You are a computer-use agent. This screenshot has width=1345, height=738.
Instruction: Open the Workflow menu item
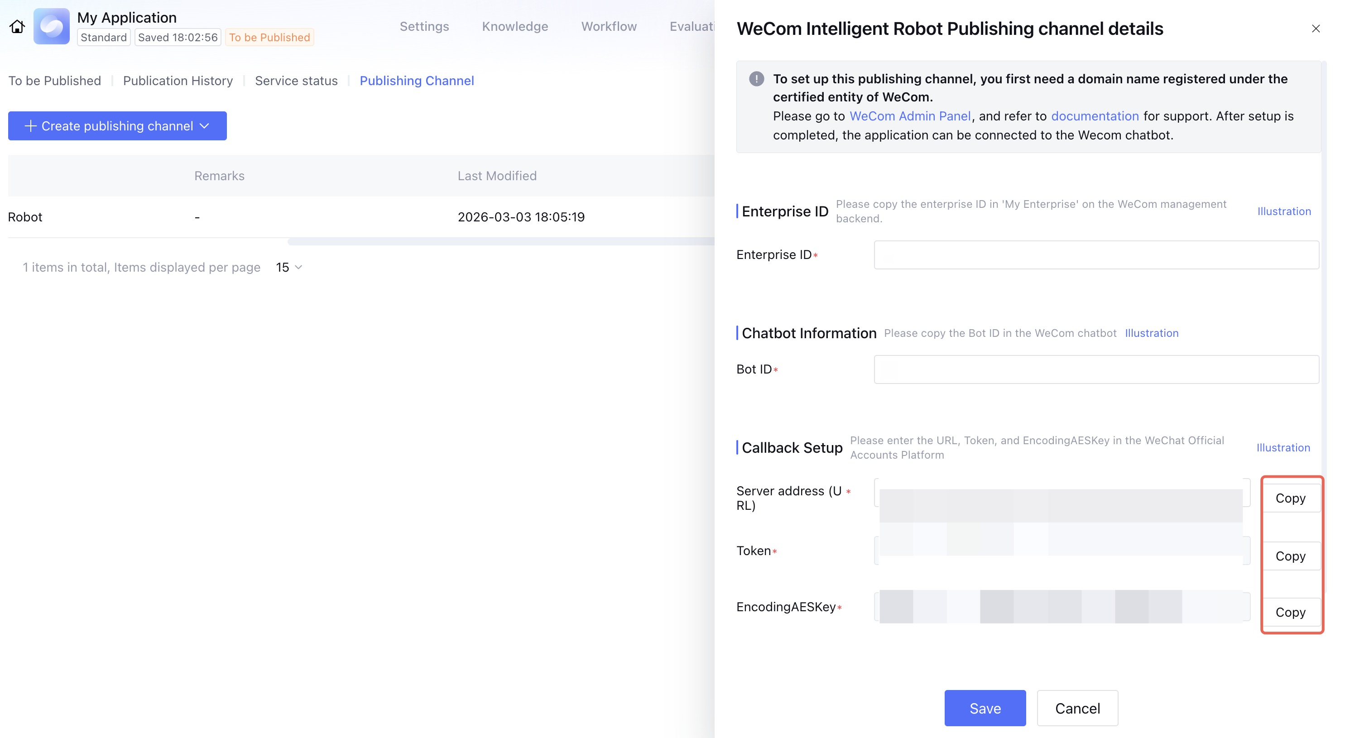click(x=608, y=27)
